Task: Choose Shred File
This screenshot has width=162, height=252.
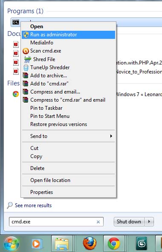Action: (x=69, y=59)
